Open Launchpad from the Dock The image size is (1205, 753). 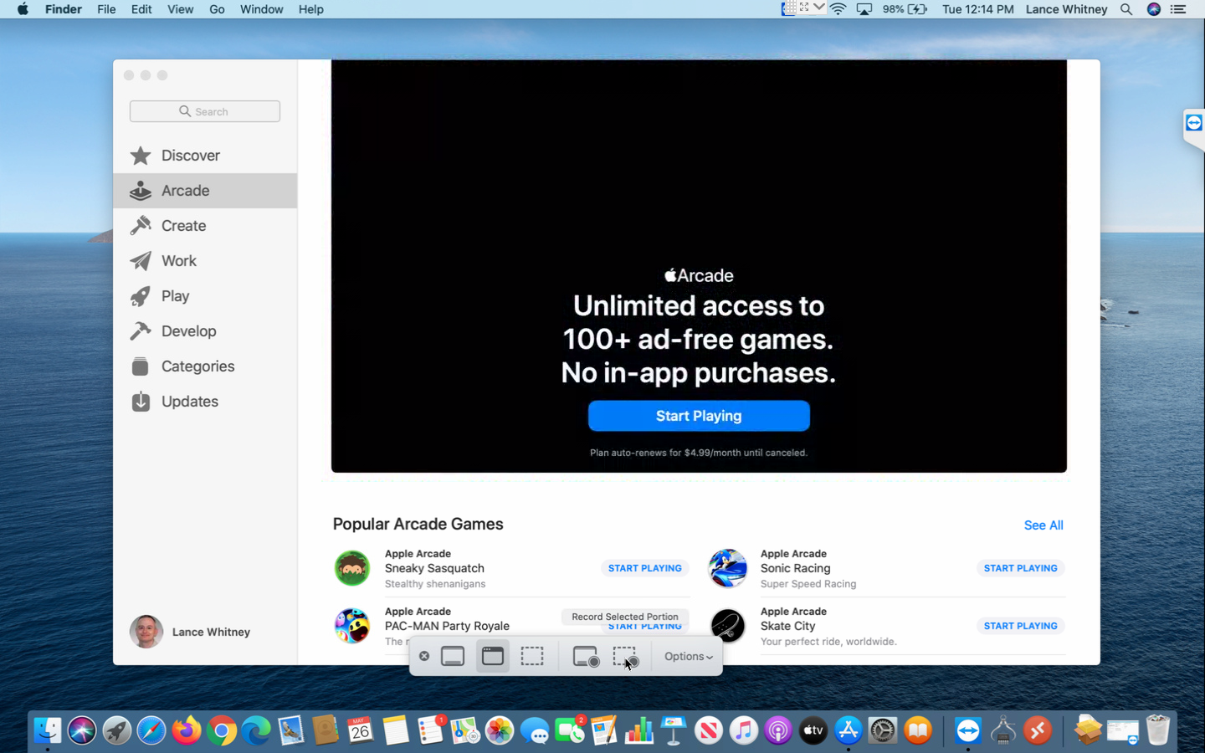tap(117, 730)
